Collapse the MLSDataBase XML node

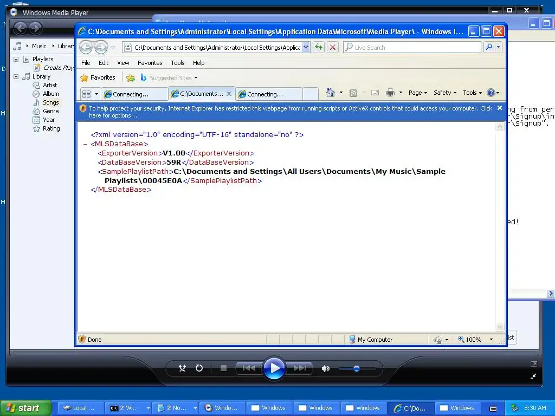[x=85, y=144]
